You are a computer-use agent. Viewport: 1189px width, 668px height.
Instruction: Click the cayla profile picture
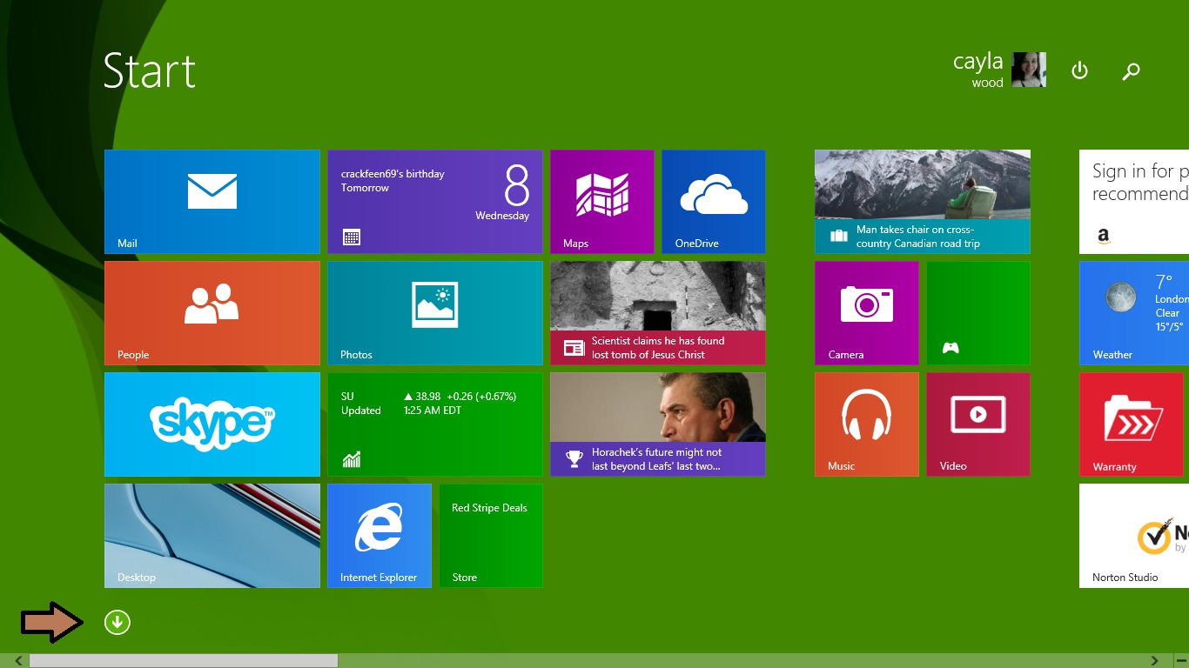[1029, 70]
